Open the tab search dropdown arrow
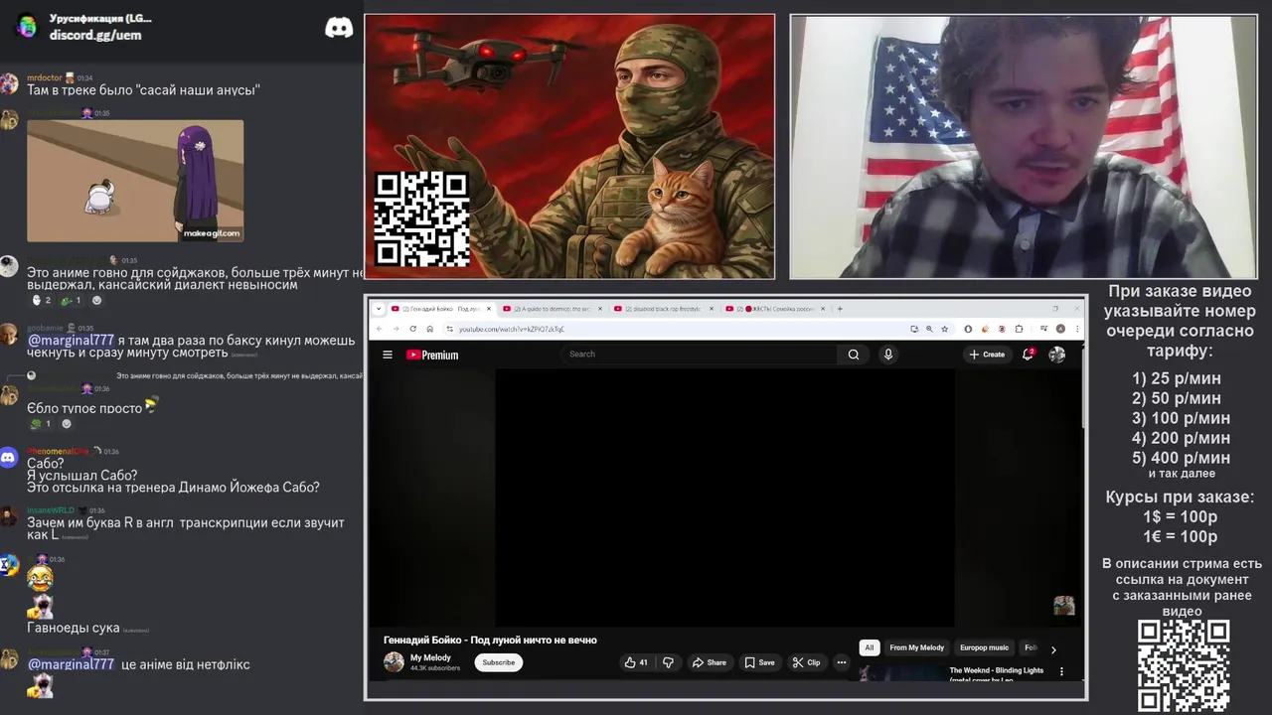 coord(378,309)
